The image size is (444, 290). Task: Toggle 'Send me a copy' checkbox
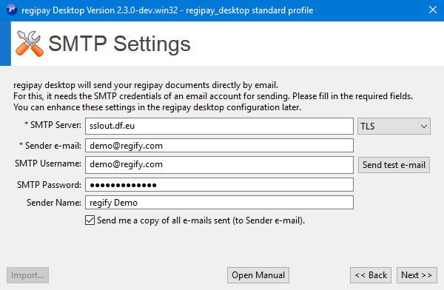click(90, 220)
